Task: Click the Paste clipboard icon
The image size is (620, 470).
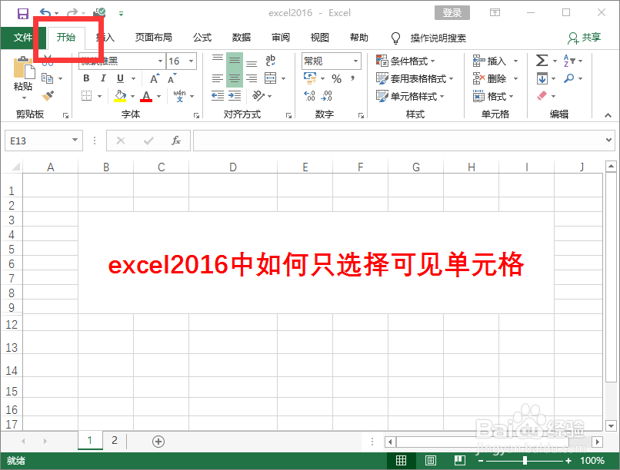Action: coord(23,68)
